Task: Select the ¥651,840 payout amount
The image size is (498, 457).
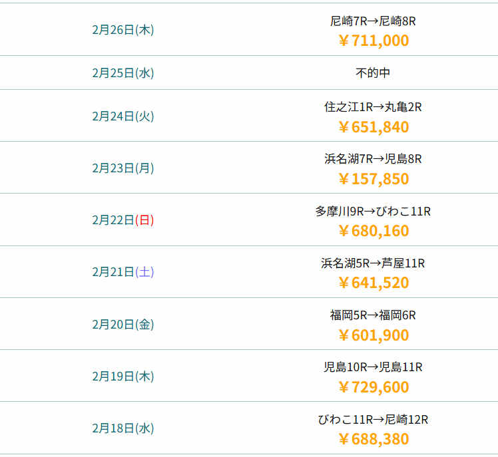Action: point(373,127)
